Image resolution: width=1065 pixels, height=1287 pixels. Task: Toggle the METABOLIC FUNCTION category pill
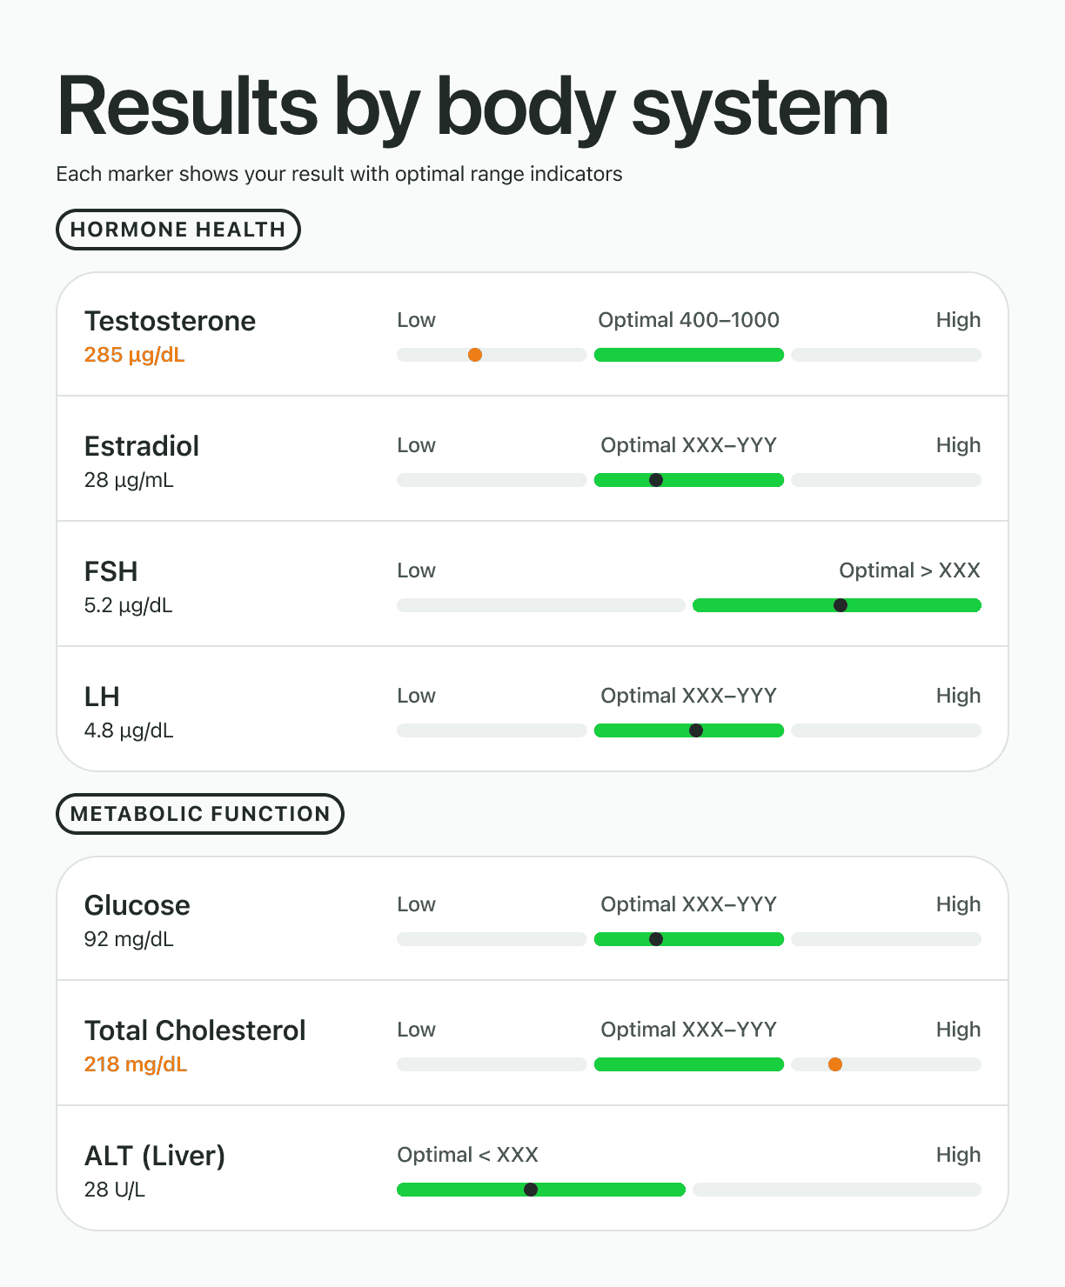pyautogui.click(x=198, y=813)
